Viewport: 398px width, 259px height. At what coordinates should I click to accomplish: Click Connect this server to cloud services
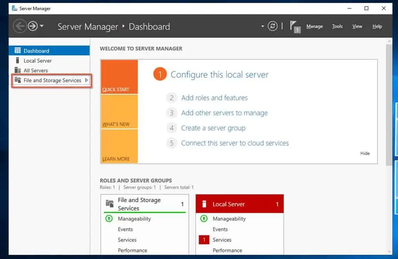click(235, 143)
